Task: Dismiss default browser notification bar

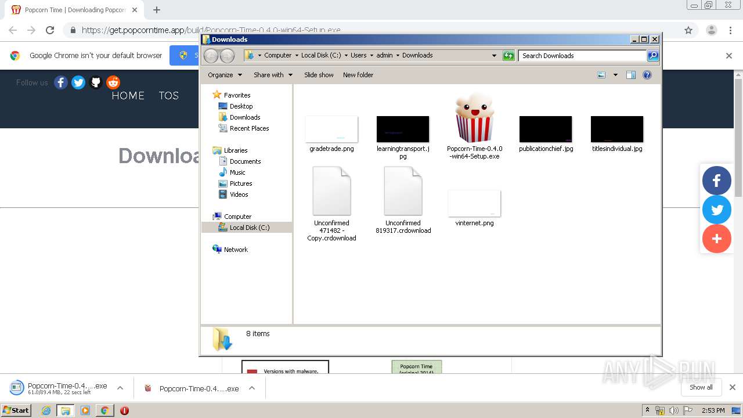Action: click(729, 56)
